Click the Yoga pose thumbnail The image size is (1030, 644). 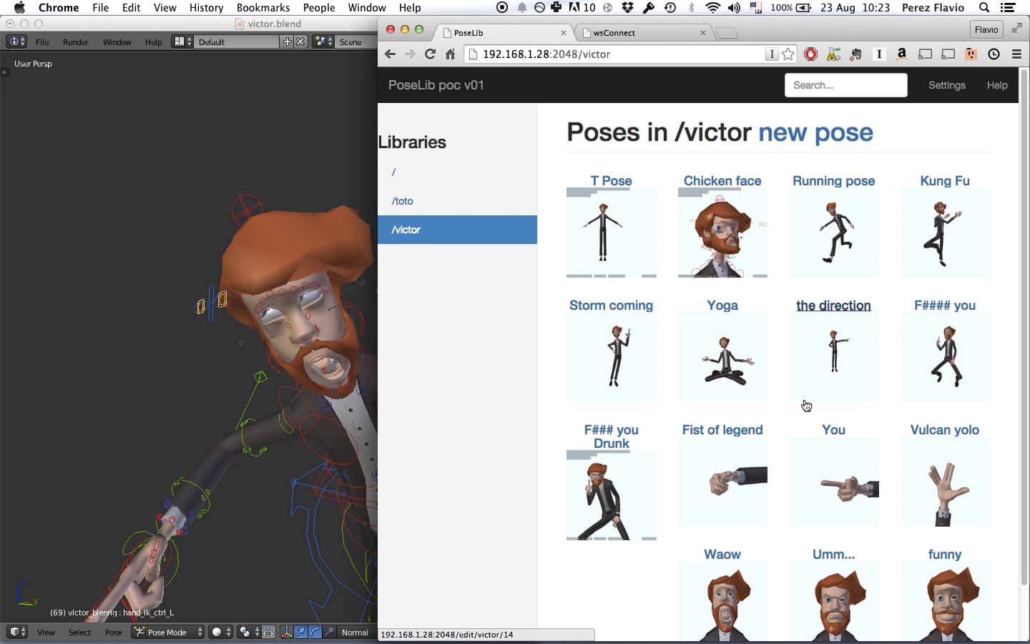722,357
